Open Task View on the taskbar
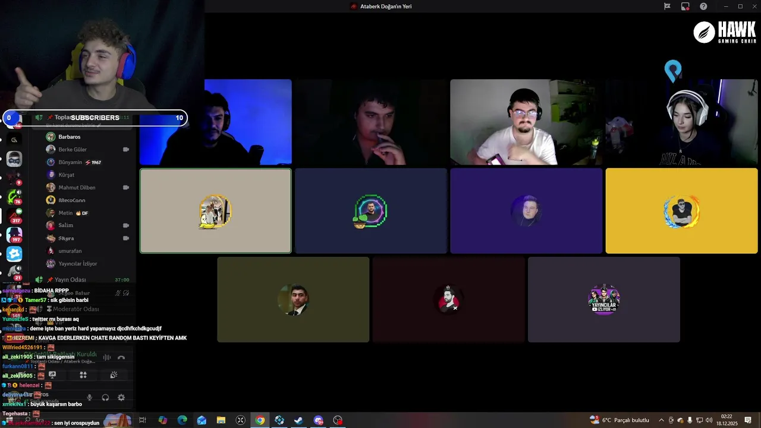 143,420
